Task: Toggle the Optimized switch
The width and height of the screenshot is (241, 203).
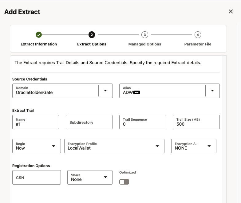Action: 124,182
